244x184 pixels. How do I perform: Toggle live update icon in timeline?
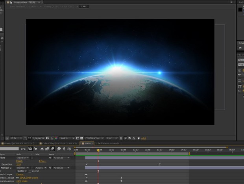pos(30,149)
